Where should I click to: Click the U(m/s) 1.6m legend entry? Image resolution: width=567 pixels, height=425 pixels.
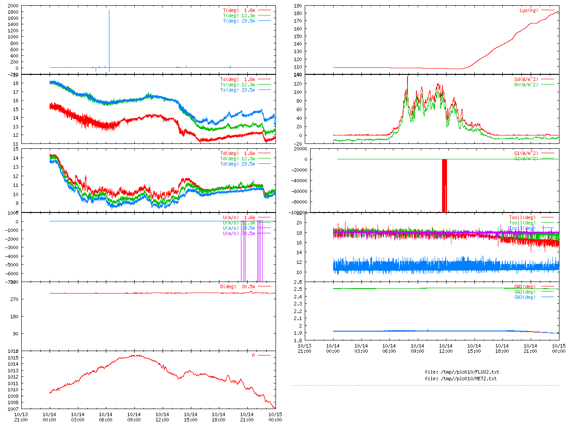click(x=239, y=217)
